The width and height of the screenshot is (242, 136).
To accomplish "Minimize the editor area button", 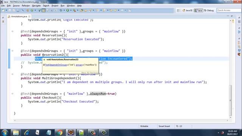I will [228, 16].
